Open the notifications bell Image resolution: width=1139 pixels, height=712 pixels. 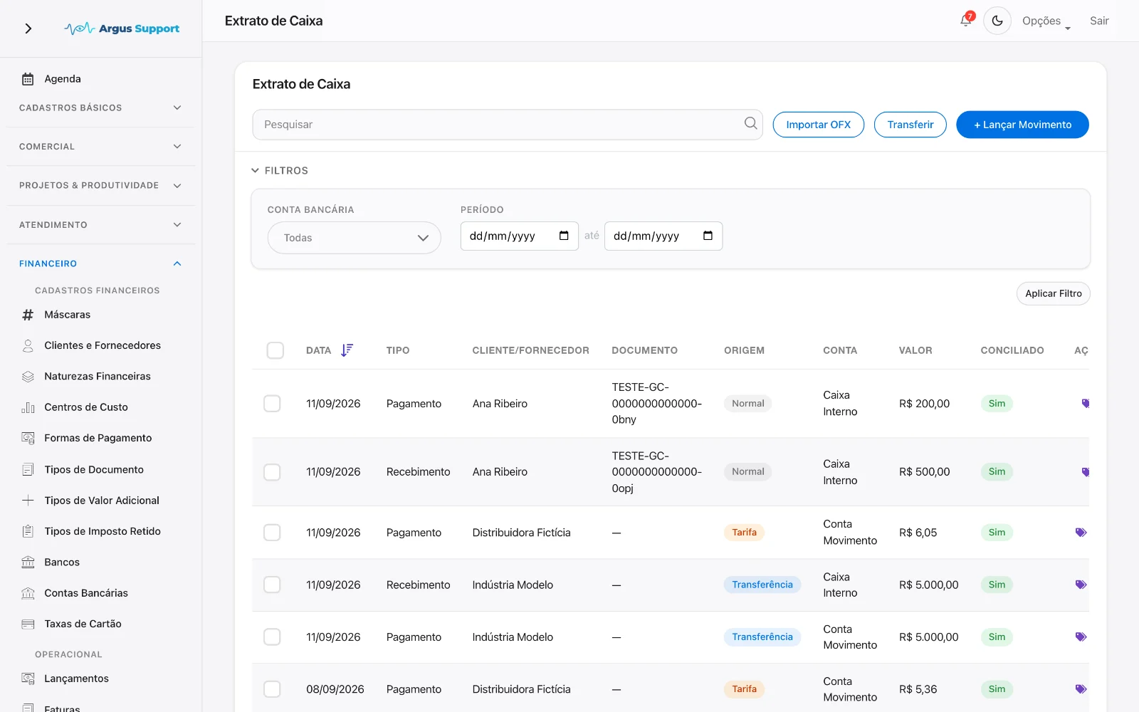pos(966,20)
